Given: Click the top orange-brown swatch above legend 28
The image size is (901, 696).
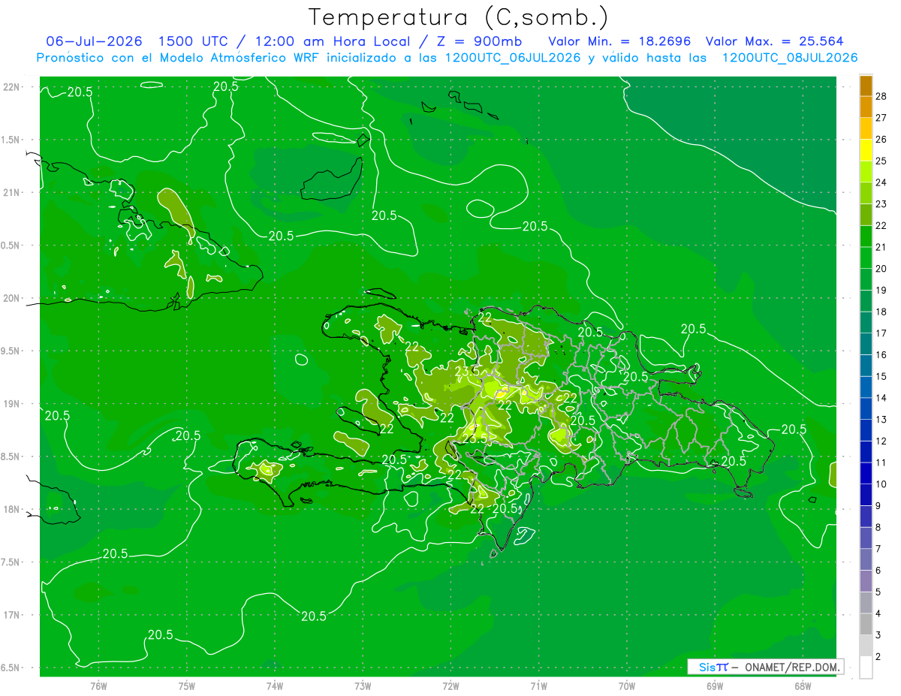Looking at the screenshot, I should pos(866,86).
